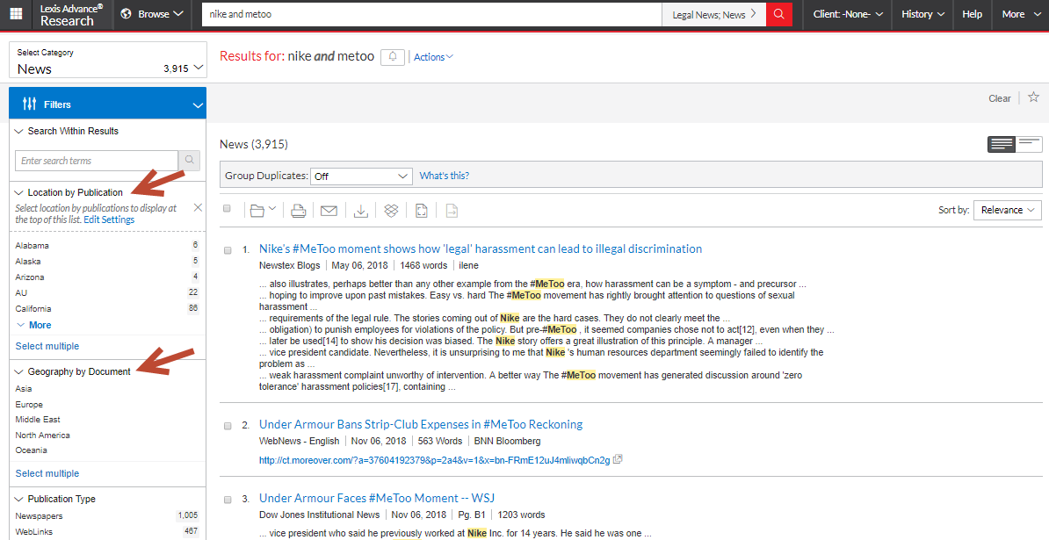Viewport: 1049px width, 540px height.
Task: Collapse Geography by Document section
Action: (x=18, y=371)
